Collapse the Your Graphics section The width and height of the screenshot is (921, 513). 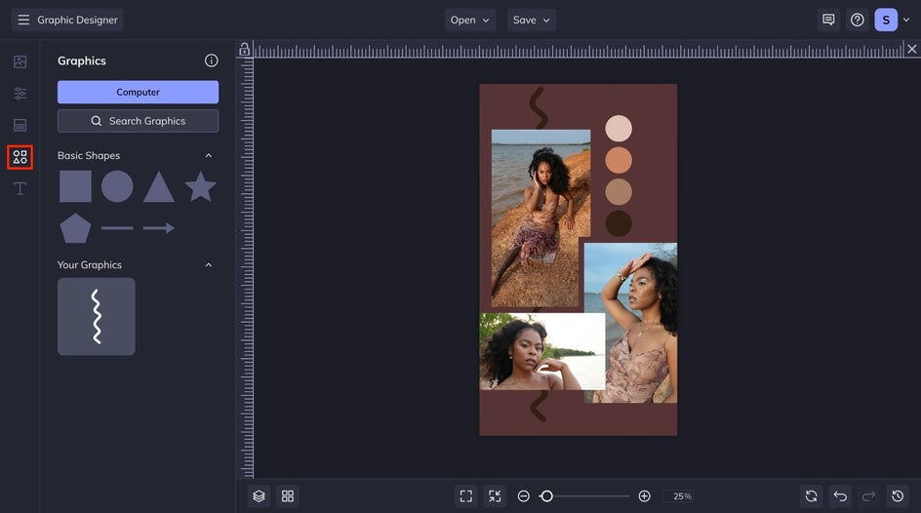point(209,265)
